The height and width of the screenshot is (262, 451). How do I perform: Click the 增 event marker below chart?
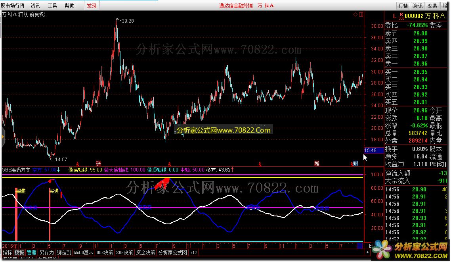click(317, 164)
